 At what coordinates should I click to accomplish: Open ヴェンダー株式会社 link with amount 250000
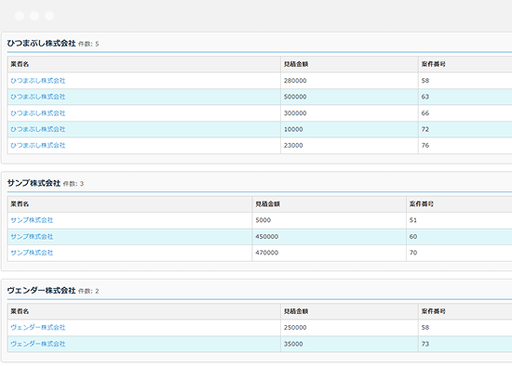(x=38, y=328)
